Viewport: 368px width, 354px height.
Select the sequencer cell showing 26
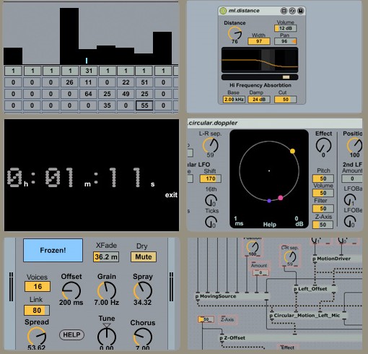click(69, 82)
